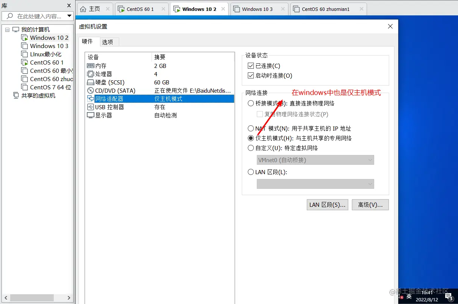
Task: Click Replicate physical network state checkbox
Action: pyautogui.click(x=259, y=114)
